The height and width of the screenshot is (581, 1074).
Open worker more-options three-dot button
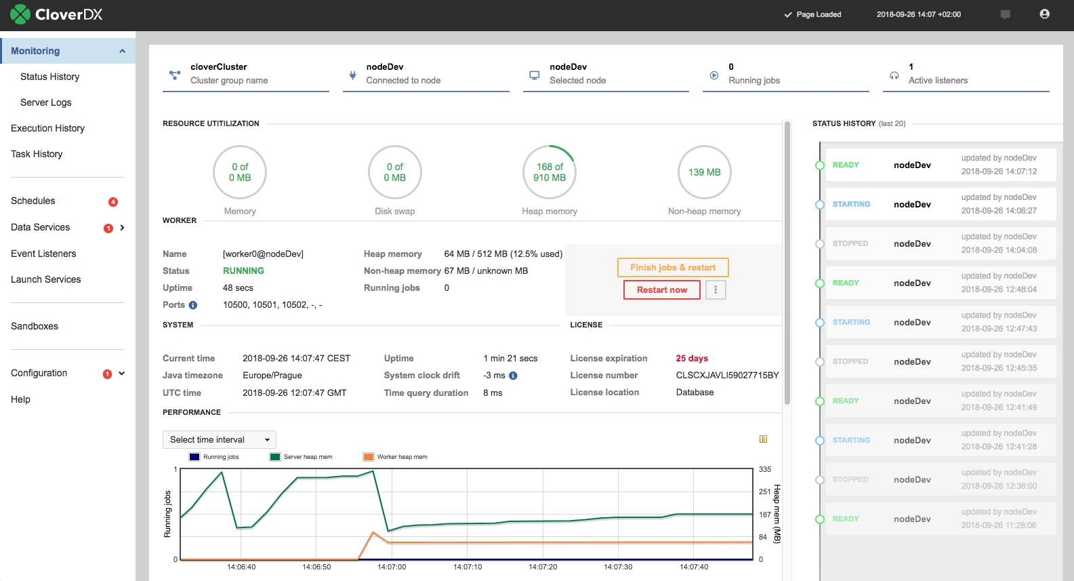click(716, 289)
